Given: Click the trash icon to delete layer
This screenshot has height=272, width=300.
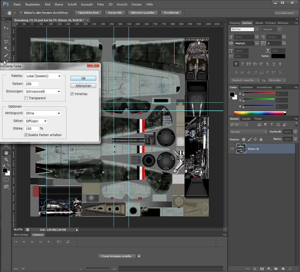Looking at the screenshot, I should click(290, 269).
